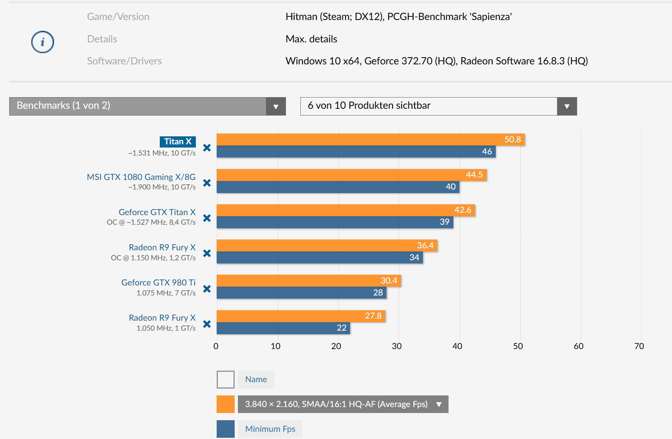Screen dimensions: 672x439
Task: Remove Geforce GTX 980 Ti from chart
Action: pos(207,289)
